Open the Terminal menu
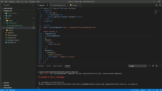Screen dimensions: 162x91 [32, 2]
